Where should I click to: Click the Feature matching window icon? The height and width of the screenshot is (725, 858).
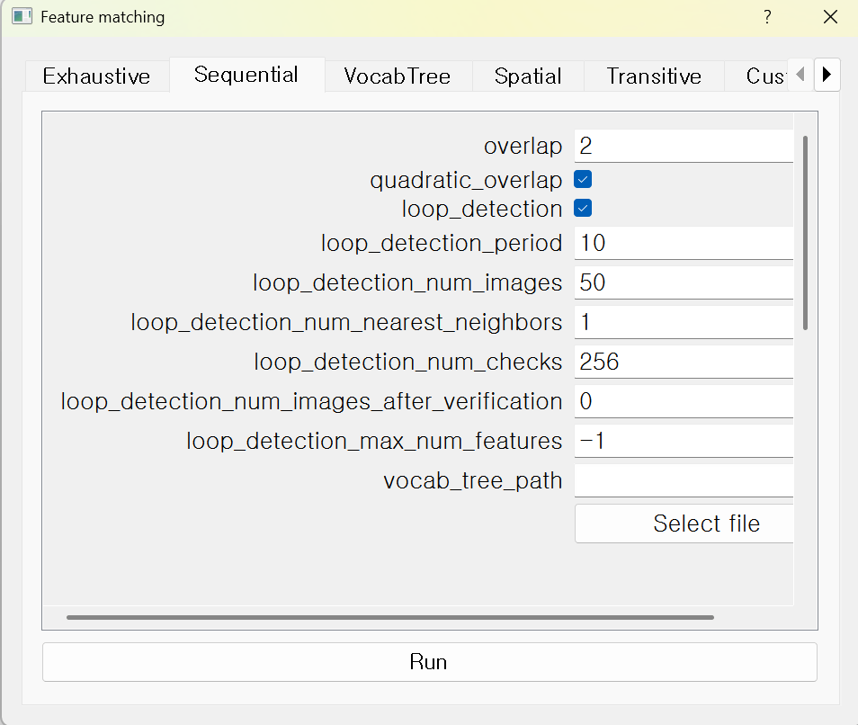(x=22, y=17)
